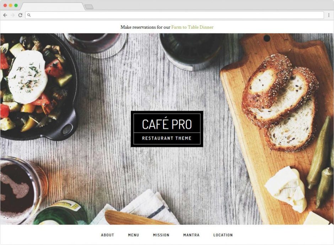334x245 pixels.
Task: Open the Menu navigation item
Action: click(134, 235)
